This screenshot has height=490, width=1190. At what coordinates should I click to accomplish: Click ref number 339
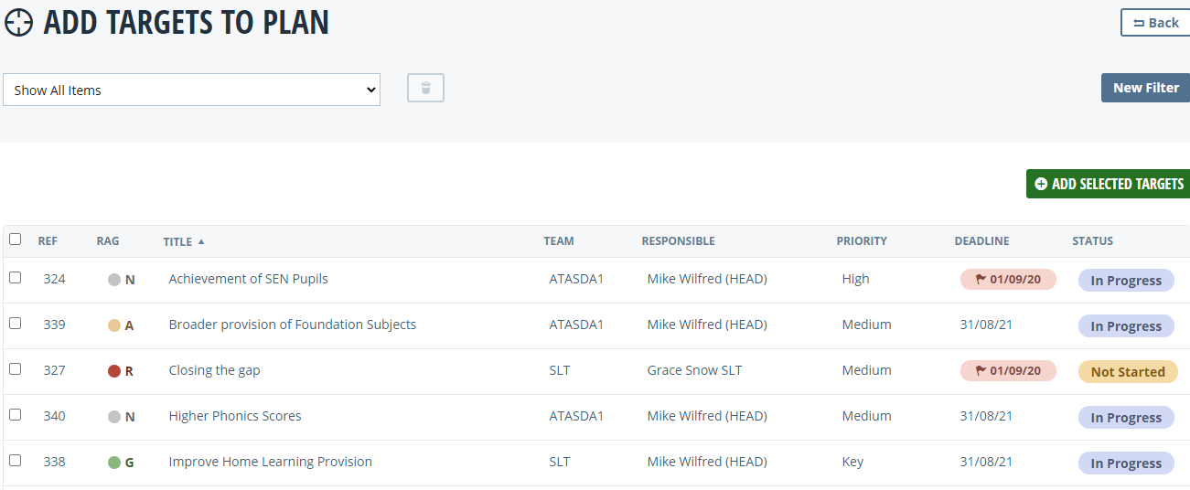pos(54,325)
